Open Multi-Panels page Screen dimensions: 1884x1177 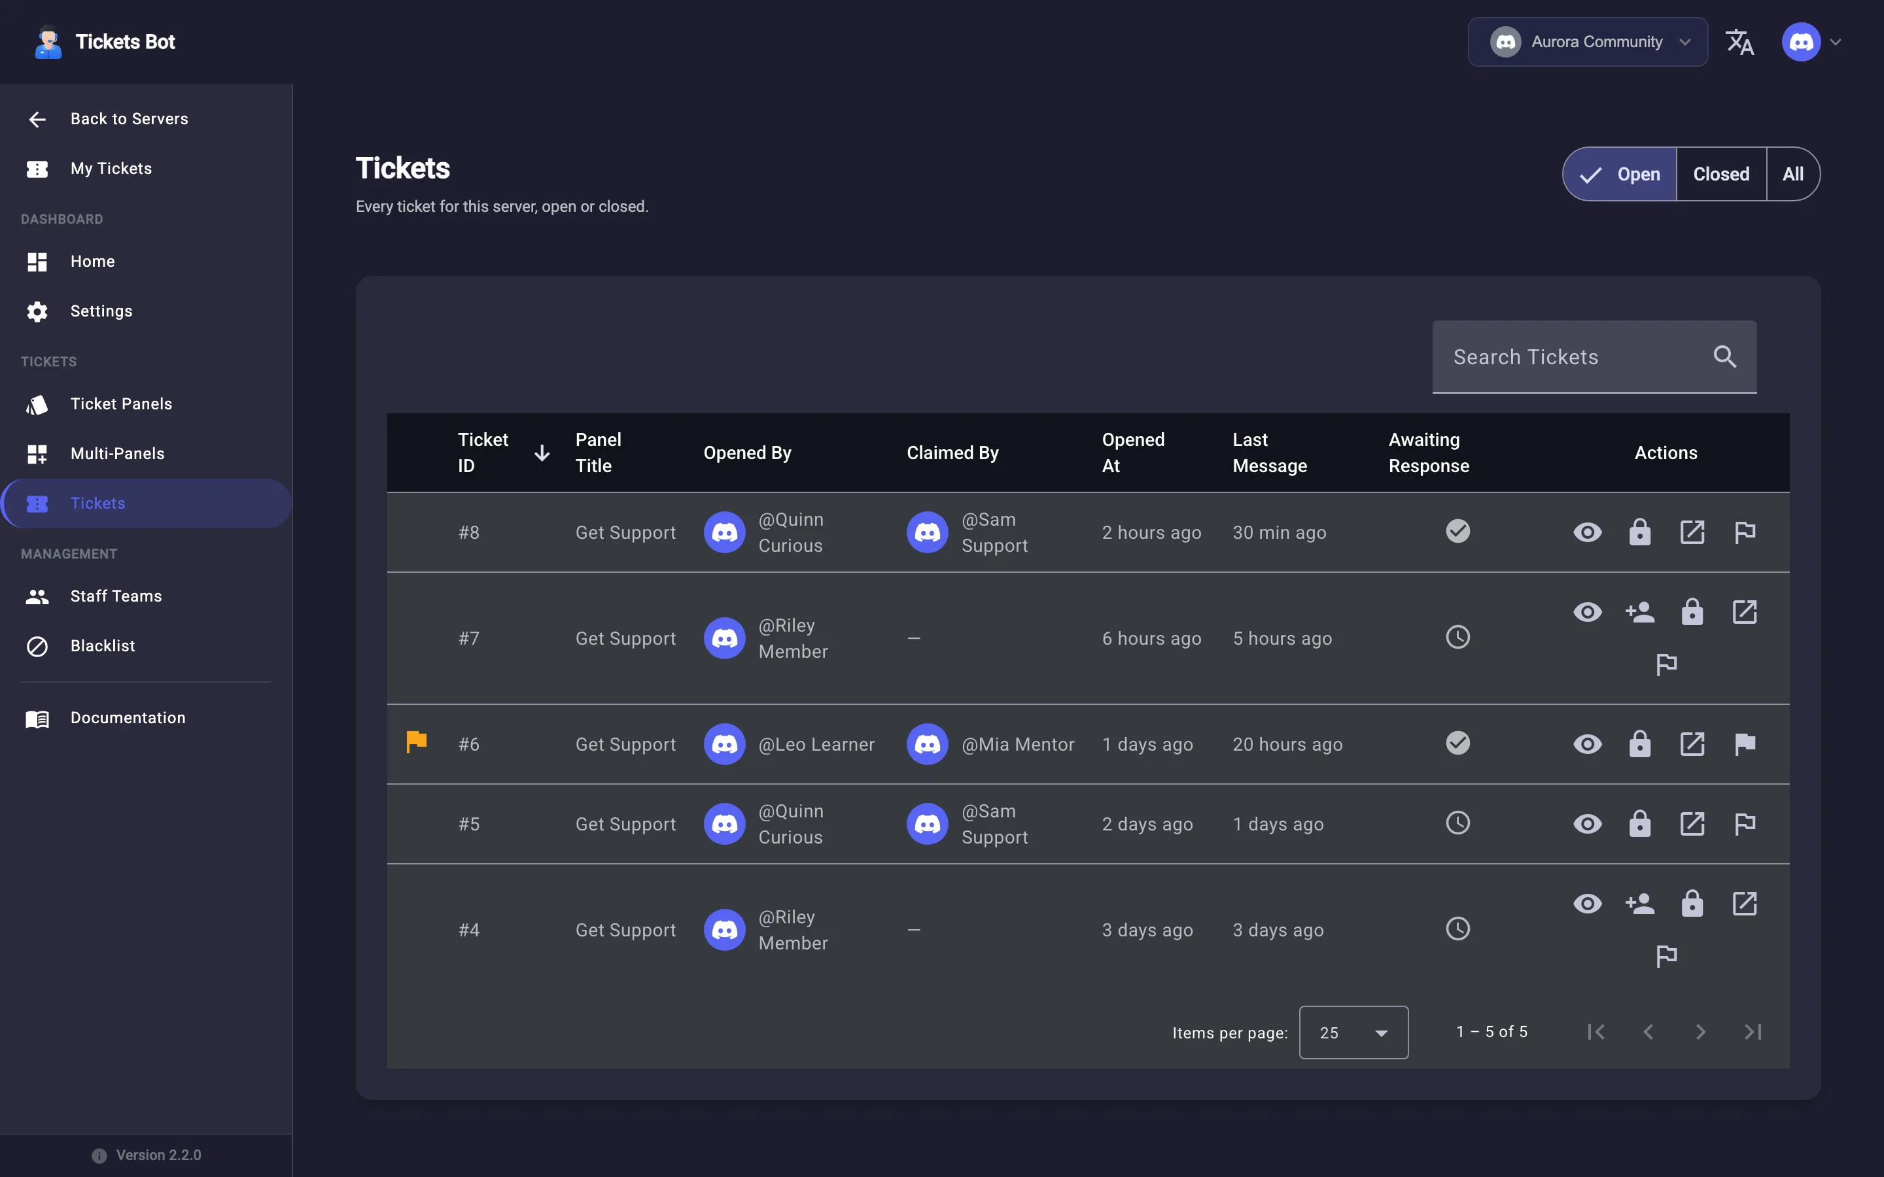pos(146,454)
